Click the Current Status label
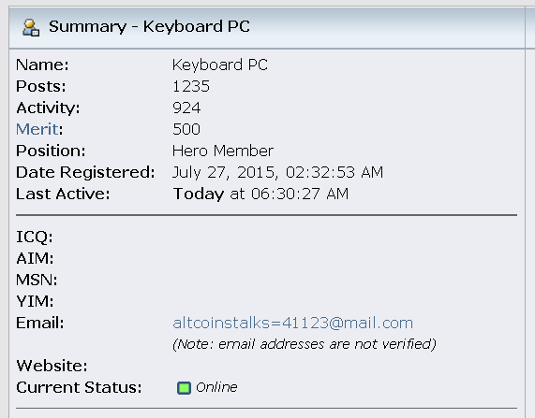 tap(79, 387)
